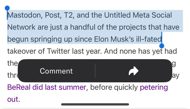Tap the share arrow icon in popup

(134, 71)
